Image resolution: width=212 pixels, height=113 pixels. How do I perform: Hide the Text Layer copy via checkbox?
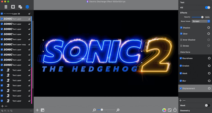pyautogui.click(x=2, y=44)
